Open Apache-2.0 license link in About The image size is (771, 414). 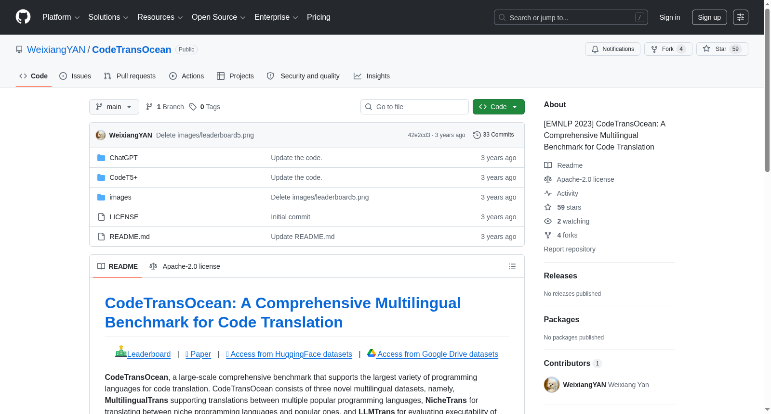pos(579,179)
